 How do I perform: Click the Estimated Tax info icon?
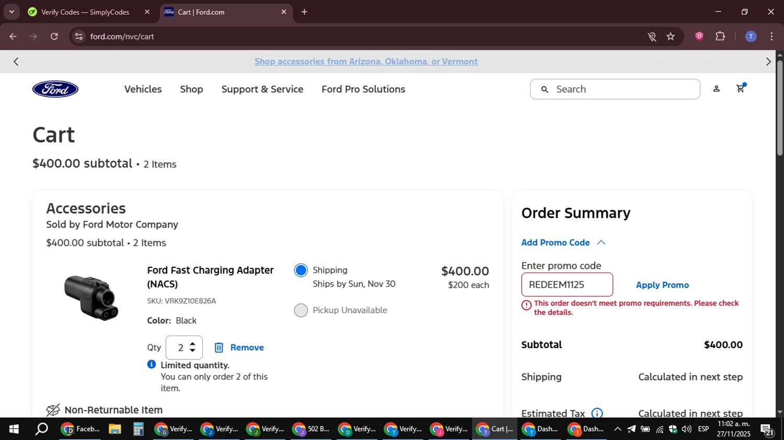point(597,413)
